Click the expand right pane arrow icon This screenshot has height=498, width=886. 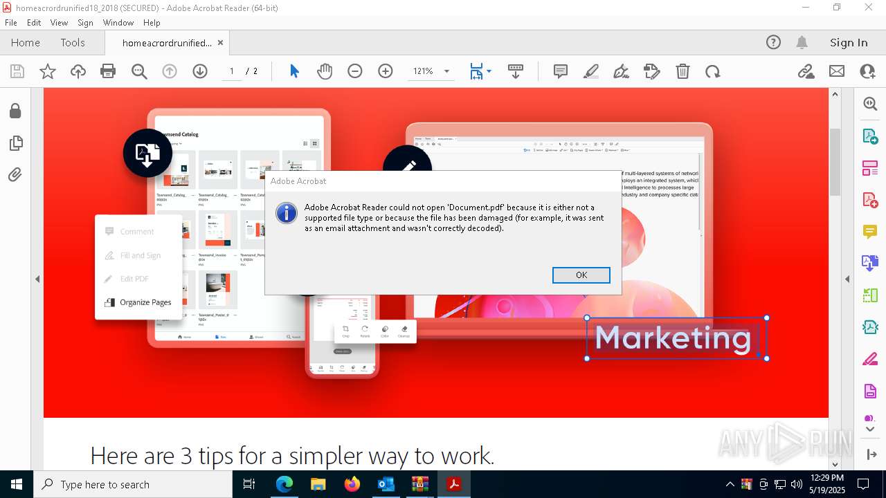[x=871, y=454]
